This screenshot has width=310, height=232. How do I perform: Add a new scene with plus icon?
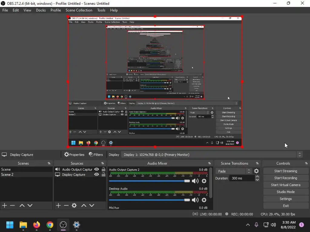tap(5, 205)
